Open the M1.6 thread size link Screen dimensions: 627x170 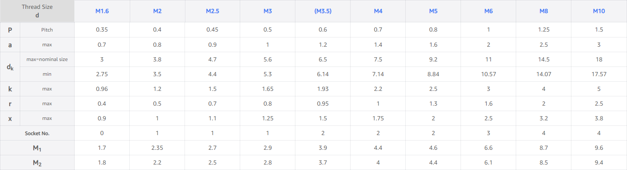(102, 11)
